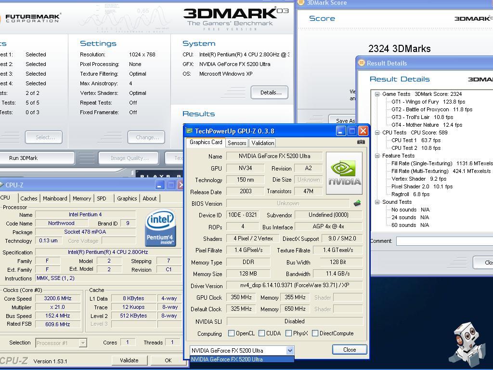Image resolution: width=493 pixels, height=370 pixels.
Task: Select GT1 - Wings of Fury result row
Action: tap(428, 102)
